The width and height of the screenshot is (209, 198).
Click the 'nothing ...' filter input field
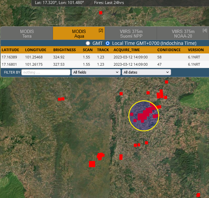pos(46,72)
